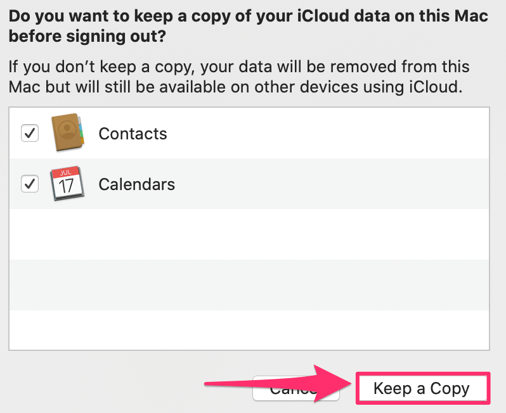Click the bold dialog heading about iCloud data
Viewport: 506px width, 413px height.
coord(248,26)
